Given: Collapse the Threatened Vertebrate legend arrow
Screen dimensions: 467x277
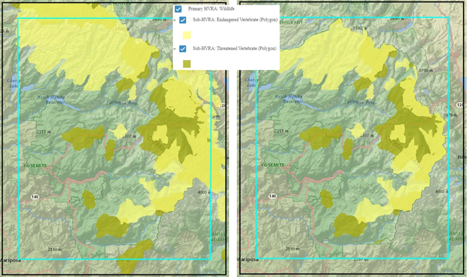Looking at the screenshot, I should click(175, 49).
